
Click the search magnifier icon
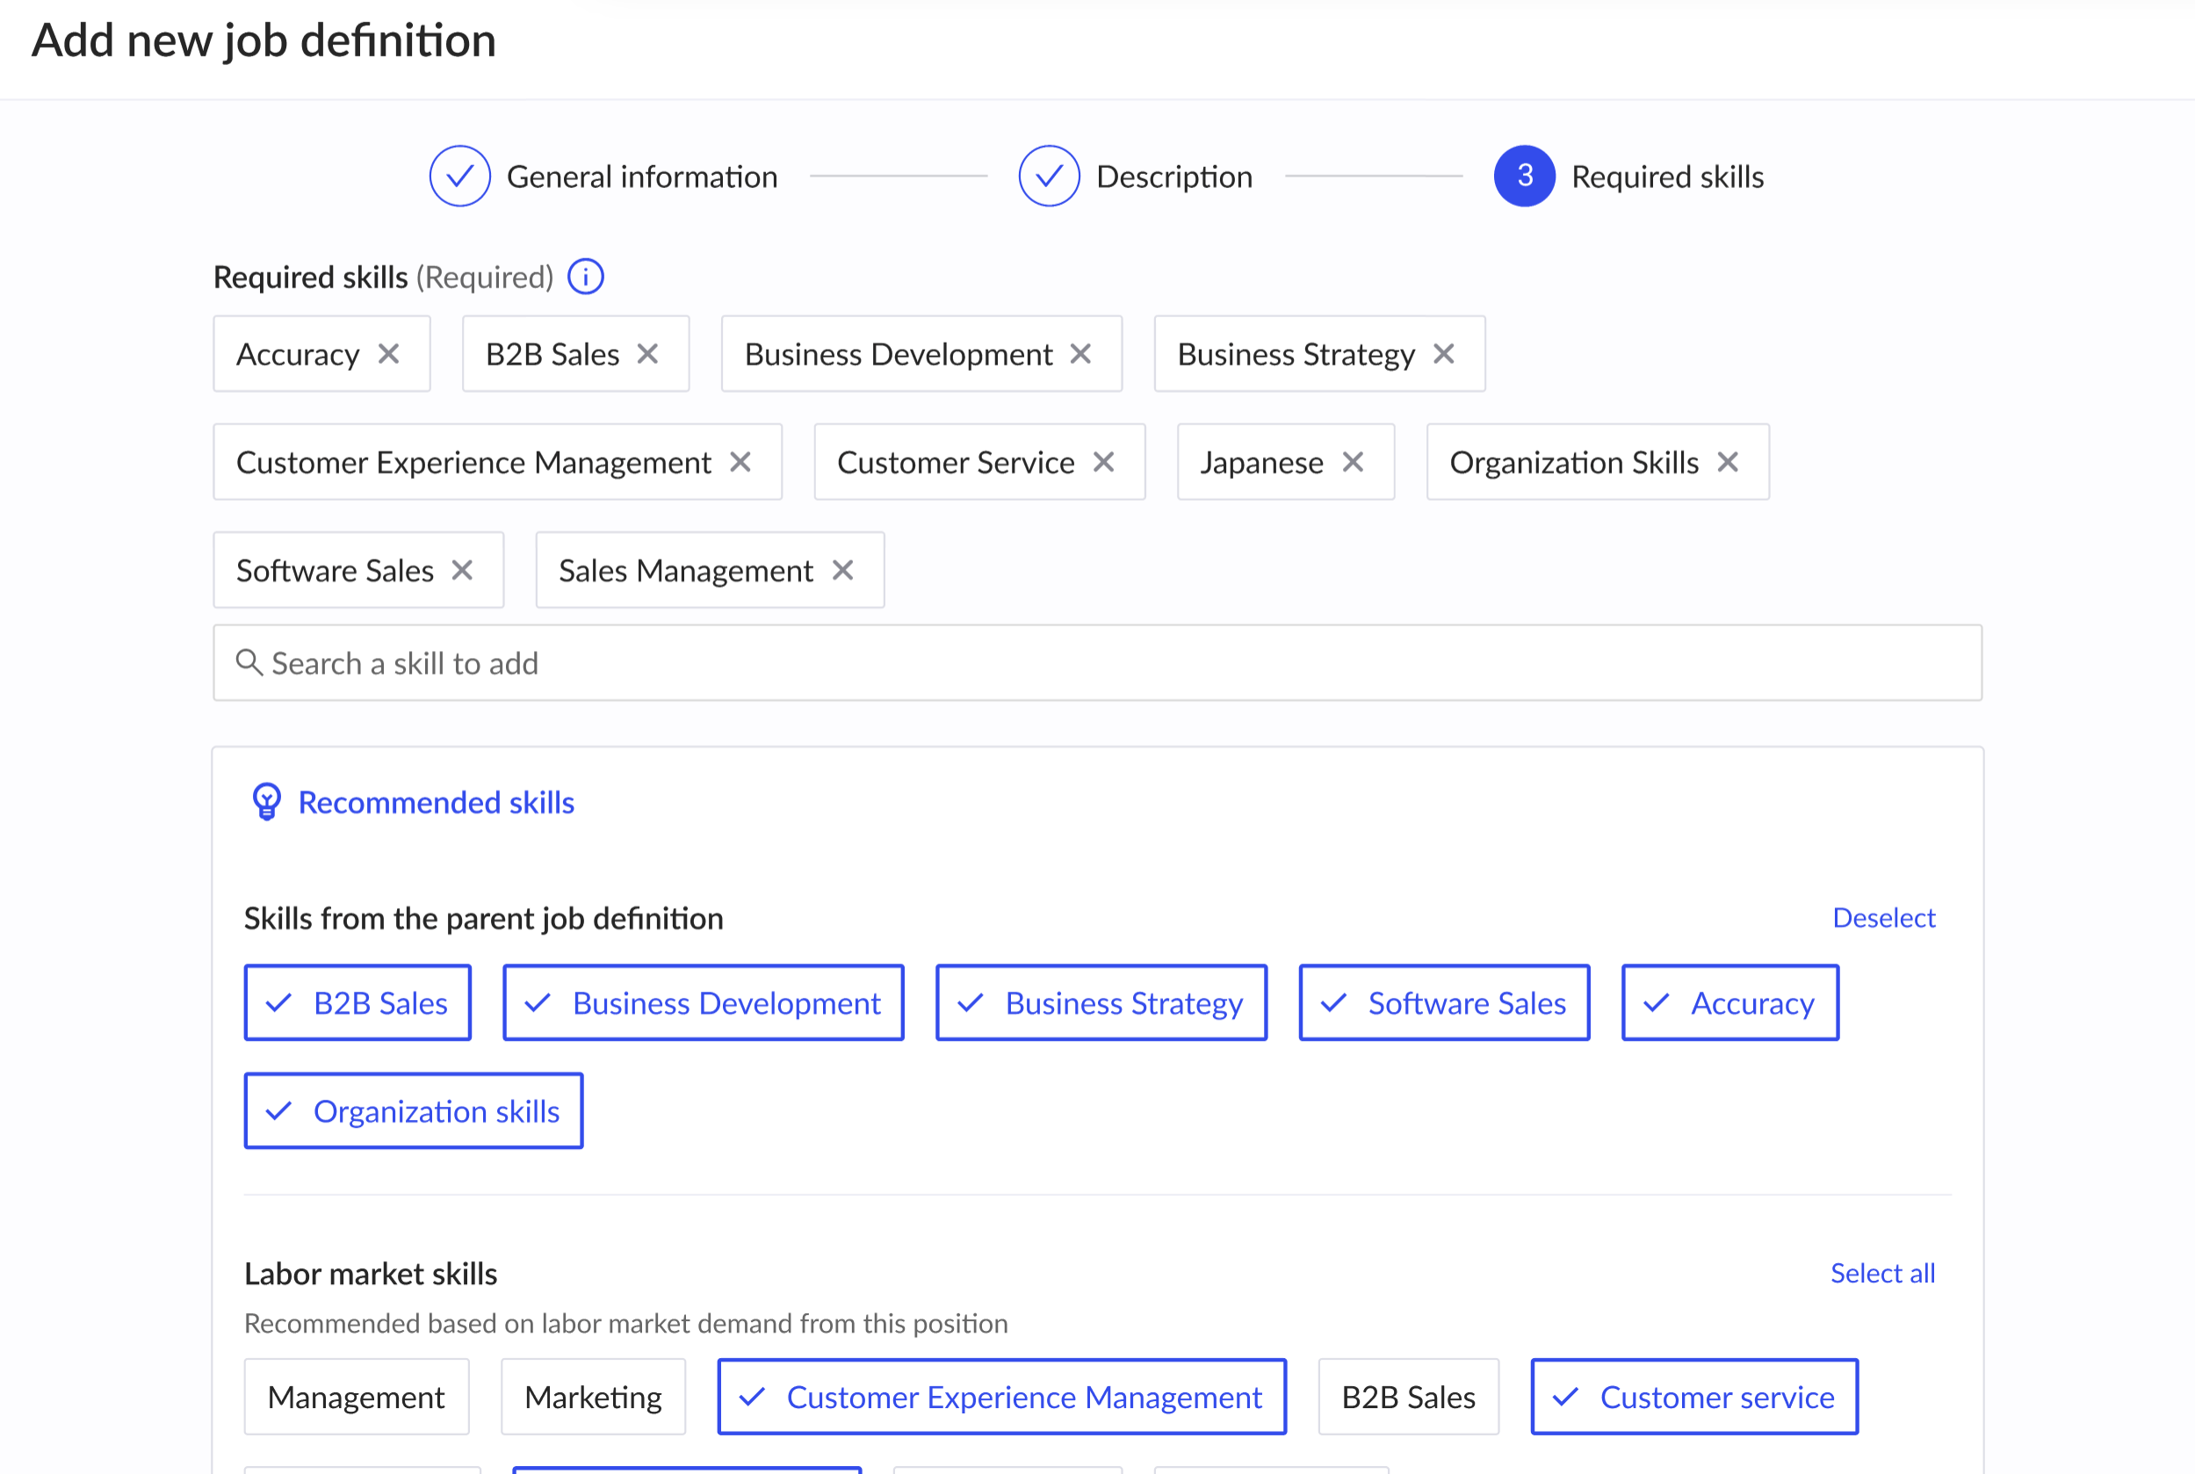(249, 661)
